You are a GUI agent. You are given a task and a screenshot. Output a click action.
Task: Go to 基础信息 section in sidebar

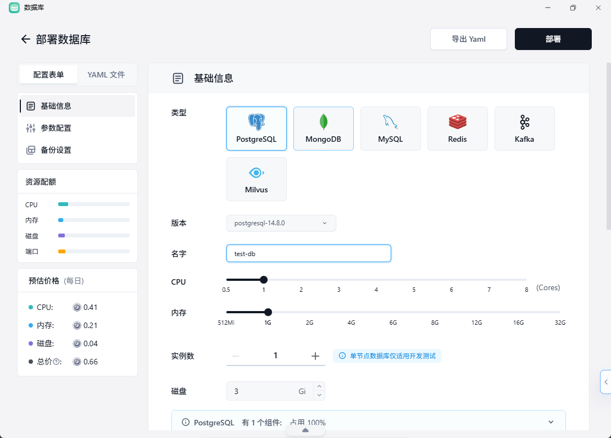(77, 106)
